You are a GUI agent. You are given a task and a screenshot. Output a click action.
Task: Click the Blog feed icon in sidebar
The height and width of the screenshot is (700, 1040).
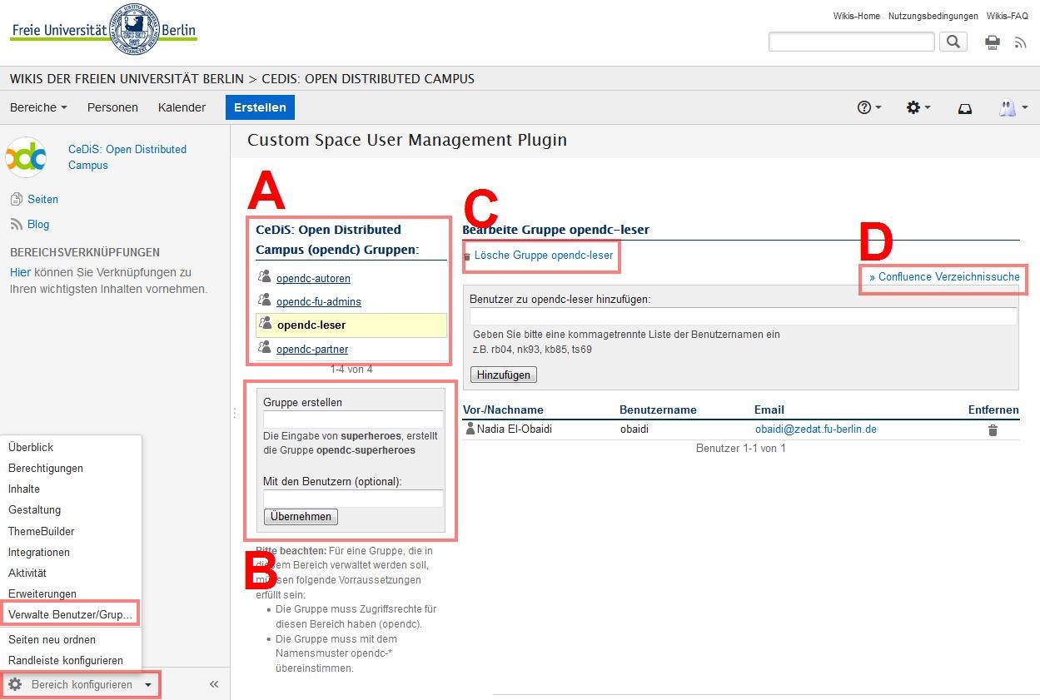pos(17,224)
